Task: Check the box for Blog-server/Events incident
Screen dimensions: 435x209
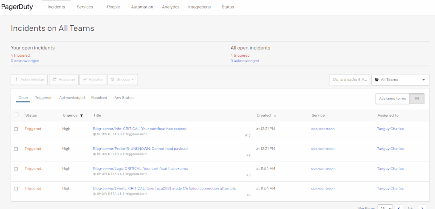Action: point(16,189)
